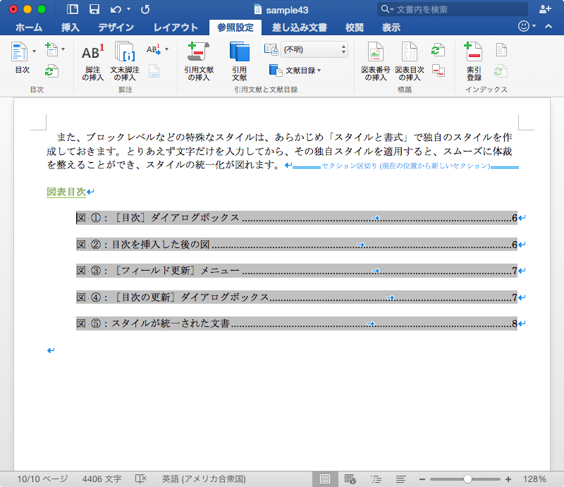Switch to the 挿入 tab
Screen dimensions: 564x487
70,27
